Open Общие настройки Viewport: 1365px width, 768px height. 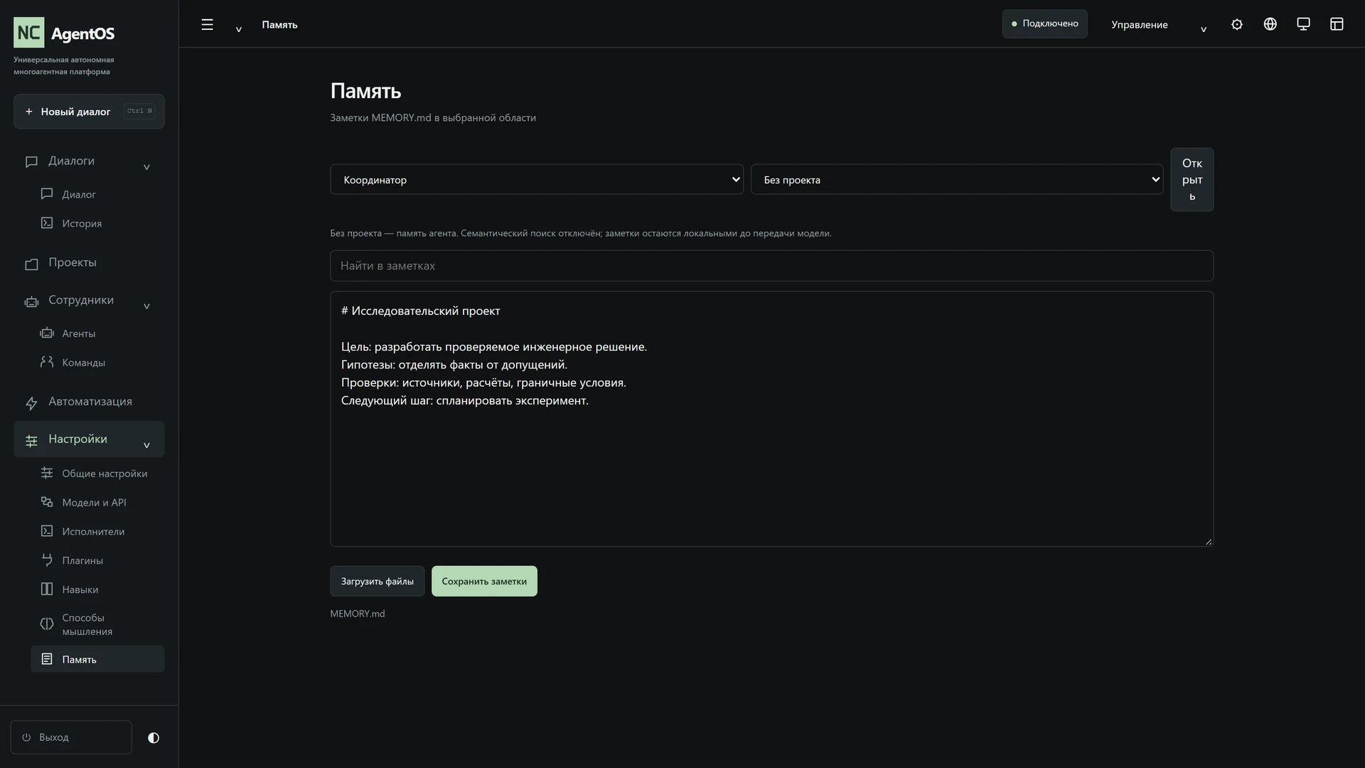click(105, 474)
